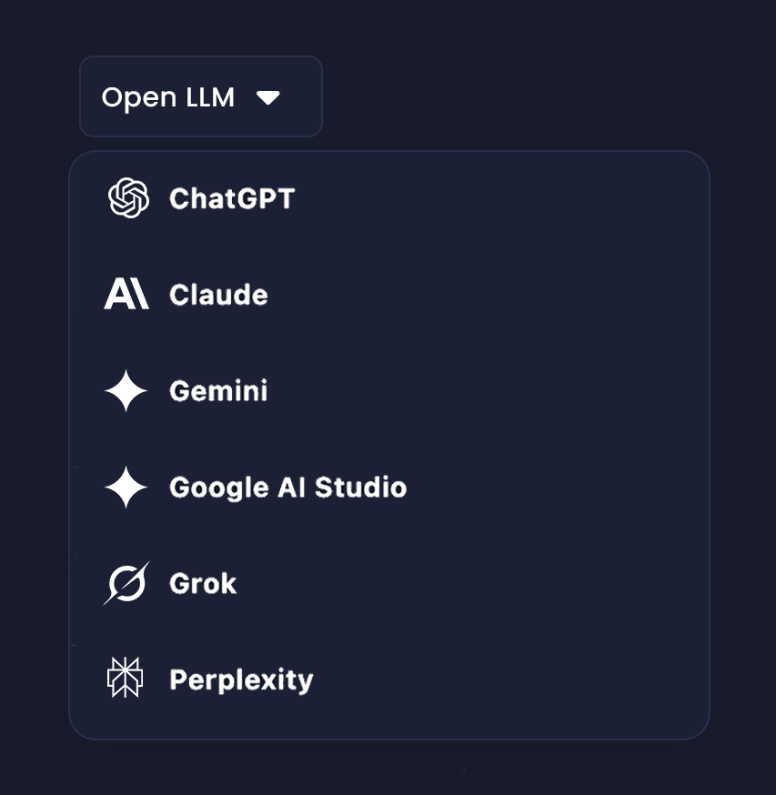
Task: Click the Open LLM dropdown button label
Action: (x=168, y=97)
